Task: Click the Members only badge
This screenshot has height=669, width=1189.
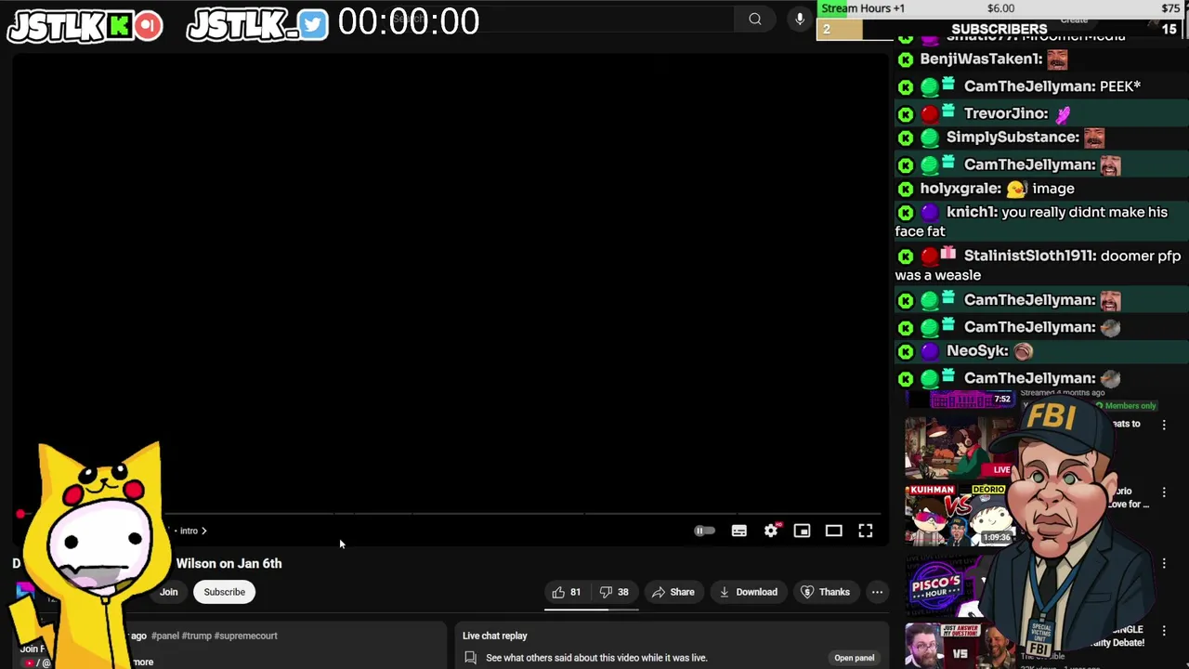Action: [1125, 406]
